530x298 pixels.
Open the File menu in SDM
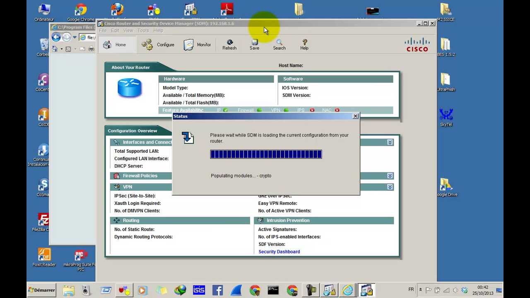click(103, 31)
